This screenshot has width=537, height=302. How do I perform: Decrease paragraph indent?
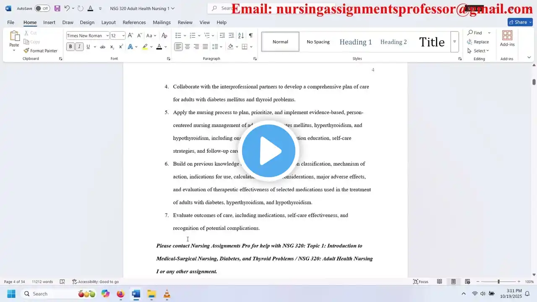(x=222, y=36)
